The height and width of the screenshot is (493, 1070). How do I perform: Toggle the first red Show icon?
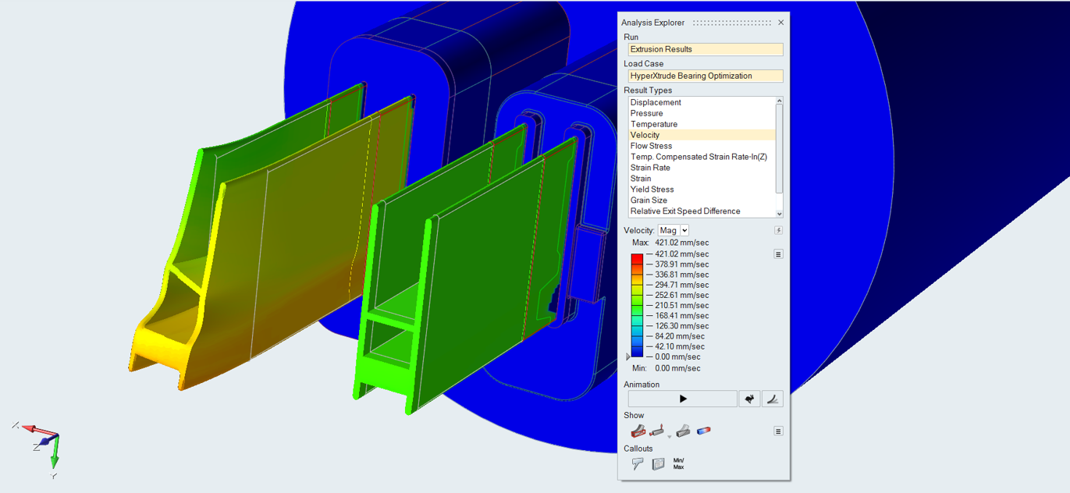pyautogui.click(x=638, y=431)
